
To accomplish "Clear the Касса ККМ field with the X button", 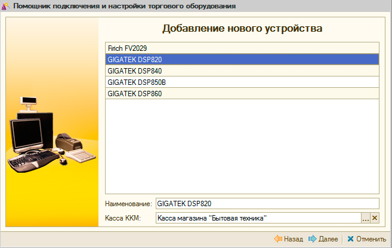I will tap(375, 218).
